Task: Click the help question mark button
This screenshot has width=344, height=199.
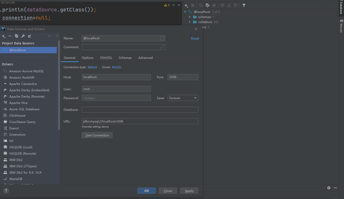Action: click(x=6, y=191)
